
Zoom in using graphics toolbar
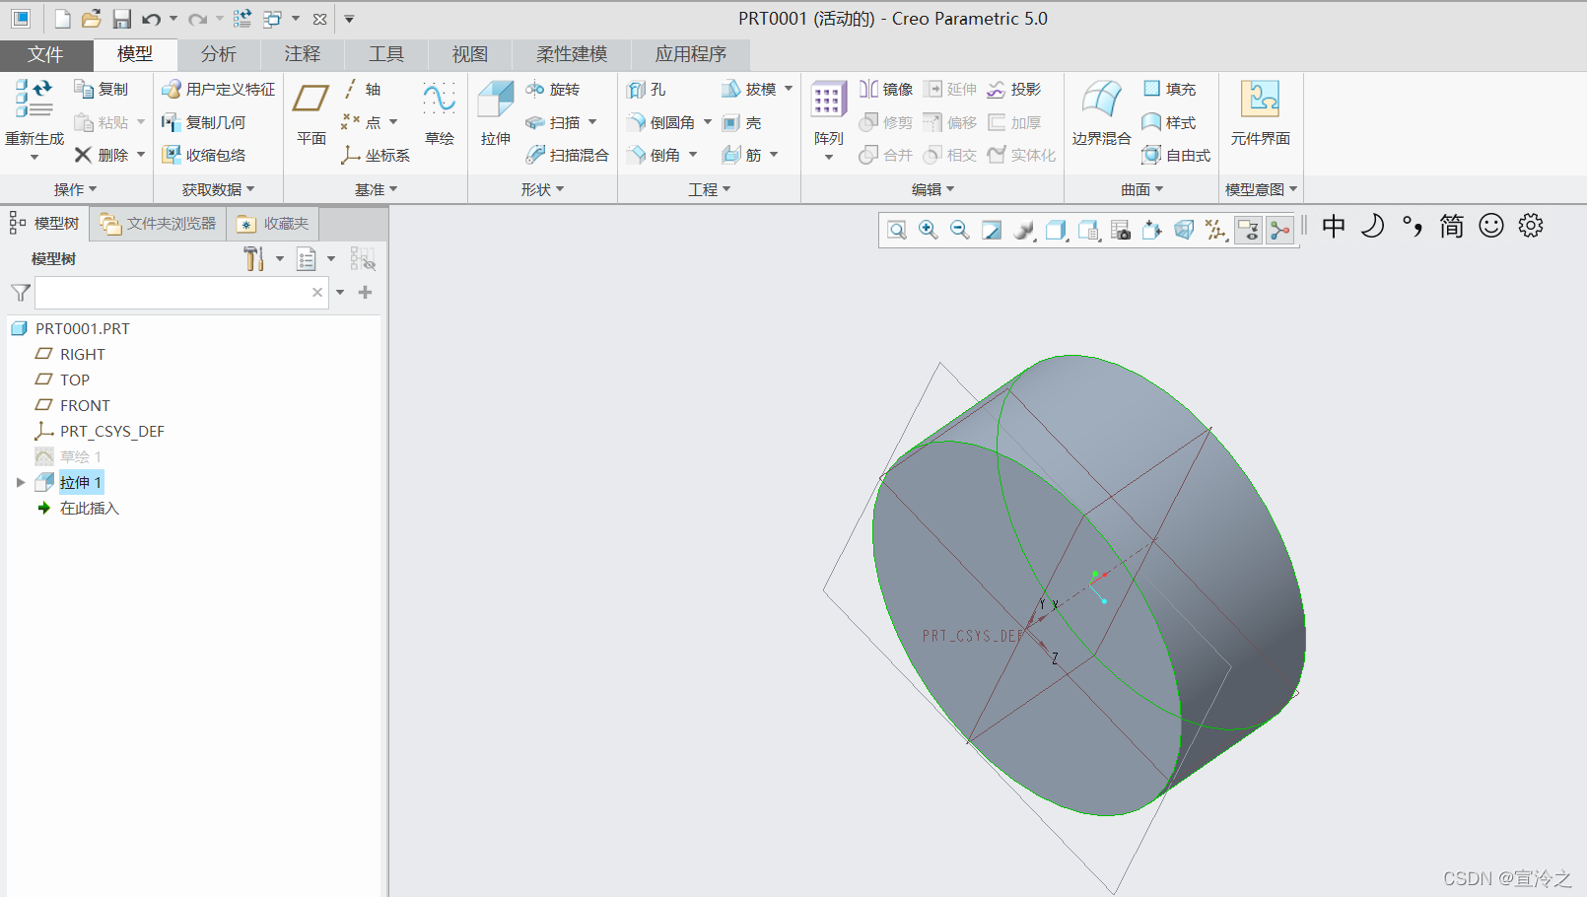pyautogui.click(x=929, y=231)
